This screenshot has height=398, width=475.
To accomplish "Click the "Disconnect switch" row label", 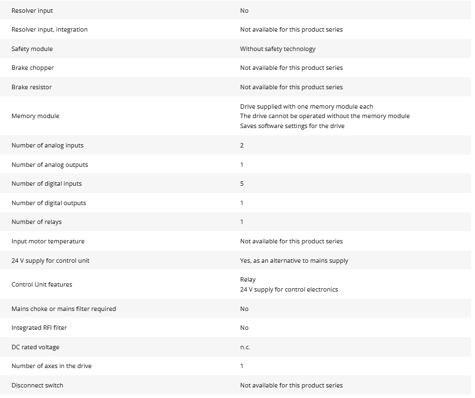I will [37, 385].
